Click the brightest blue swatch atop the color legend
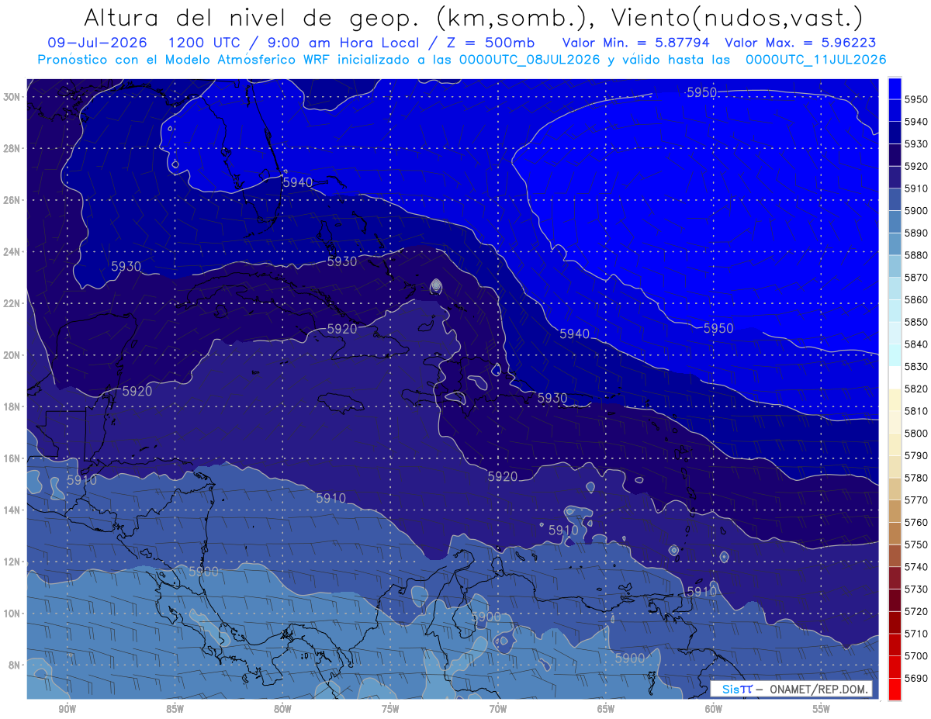Viewport: 931px width, 719px height. 895,88
